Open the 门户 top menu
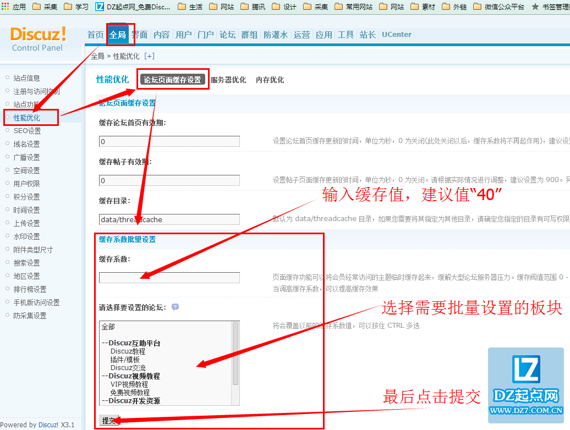Image resolution: width=570 pixels, height=430 pixels. [205, 35]
